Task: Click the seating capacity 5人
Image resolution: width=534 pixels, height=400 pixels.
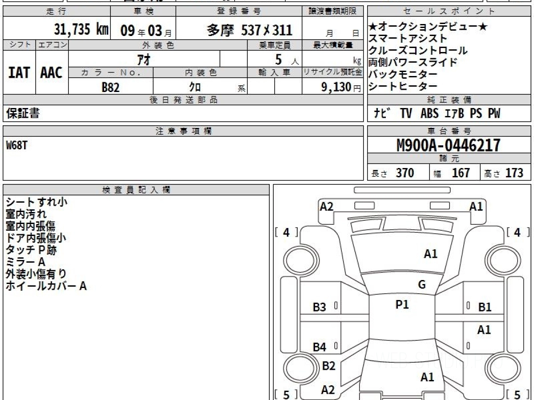Action: click(x=287, y=59)
